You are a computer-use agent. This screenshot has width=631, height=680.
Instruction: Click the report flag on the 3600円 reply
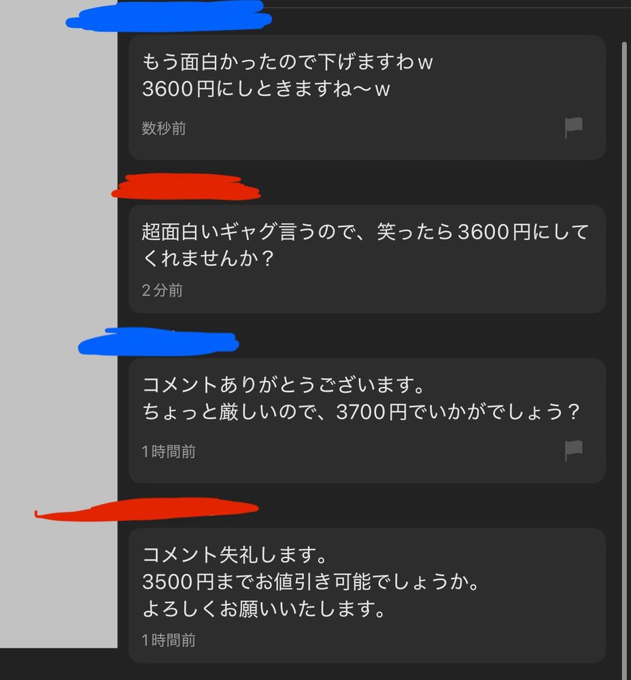click(573, 128)
